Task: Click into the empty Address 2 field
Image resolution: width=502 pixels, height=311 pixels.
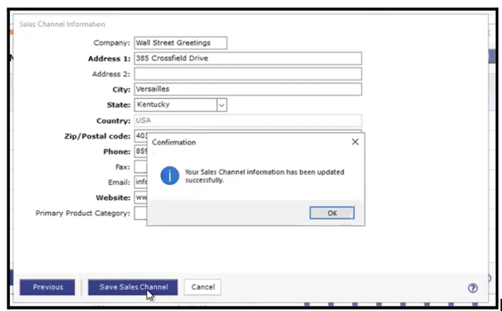Action: [x=247, y=74]
